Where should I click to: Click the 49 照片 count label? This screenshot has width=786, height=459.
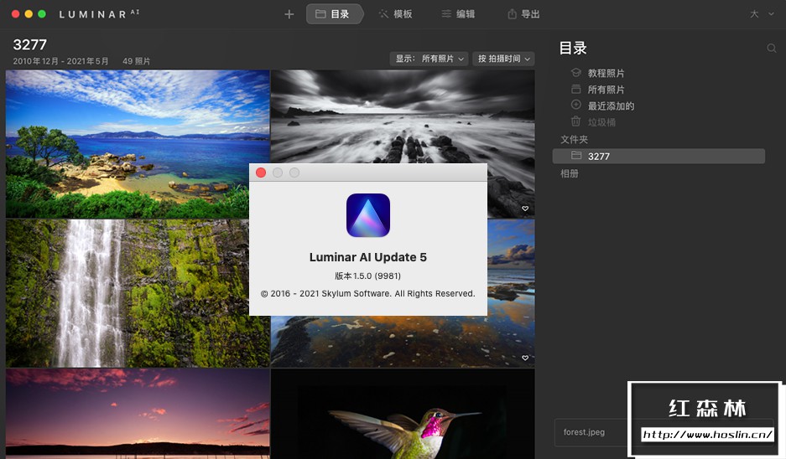pyautogui.click(x=137, y=61)
